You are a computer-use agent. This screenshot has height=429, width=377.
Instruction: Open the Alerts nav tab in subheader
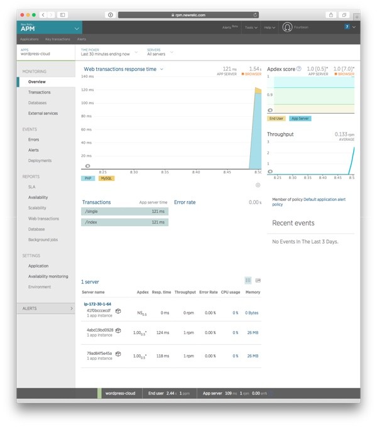82,39
